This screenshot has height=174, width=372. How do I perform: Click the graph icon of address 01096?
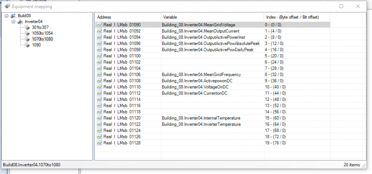[x=100, y=43]
